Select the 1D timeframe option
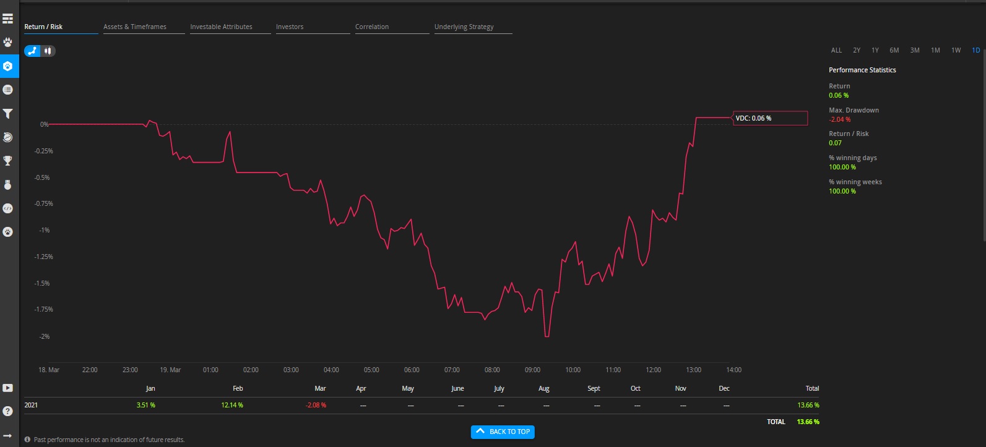986x447 pixels. click(975, 51)
